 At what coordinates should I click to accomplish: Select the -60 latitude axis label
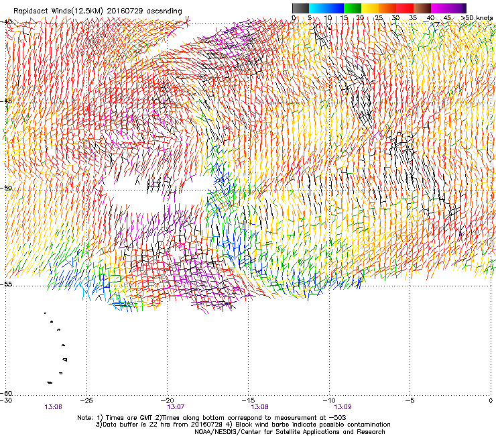pos(7,393)
